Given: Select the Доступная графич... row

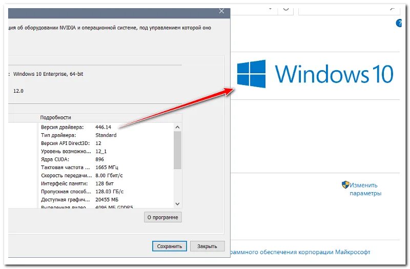Looking at the screenshot, I should (x=106, y=200).
